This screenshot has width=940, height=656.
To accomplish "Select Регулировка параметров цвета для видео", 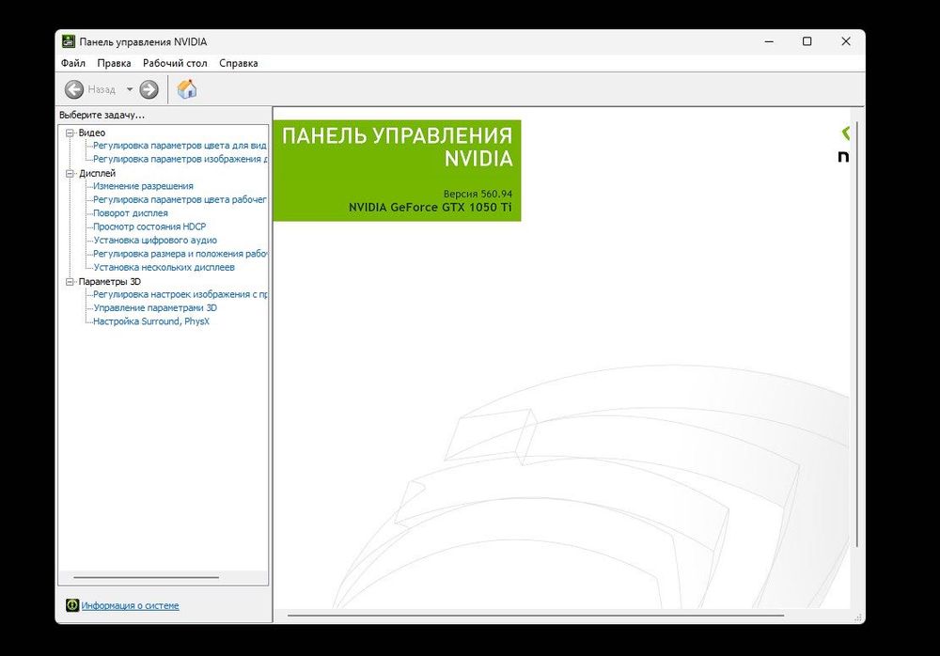I will [180, 145].
